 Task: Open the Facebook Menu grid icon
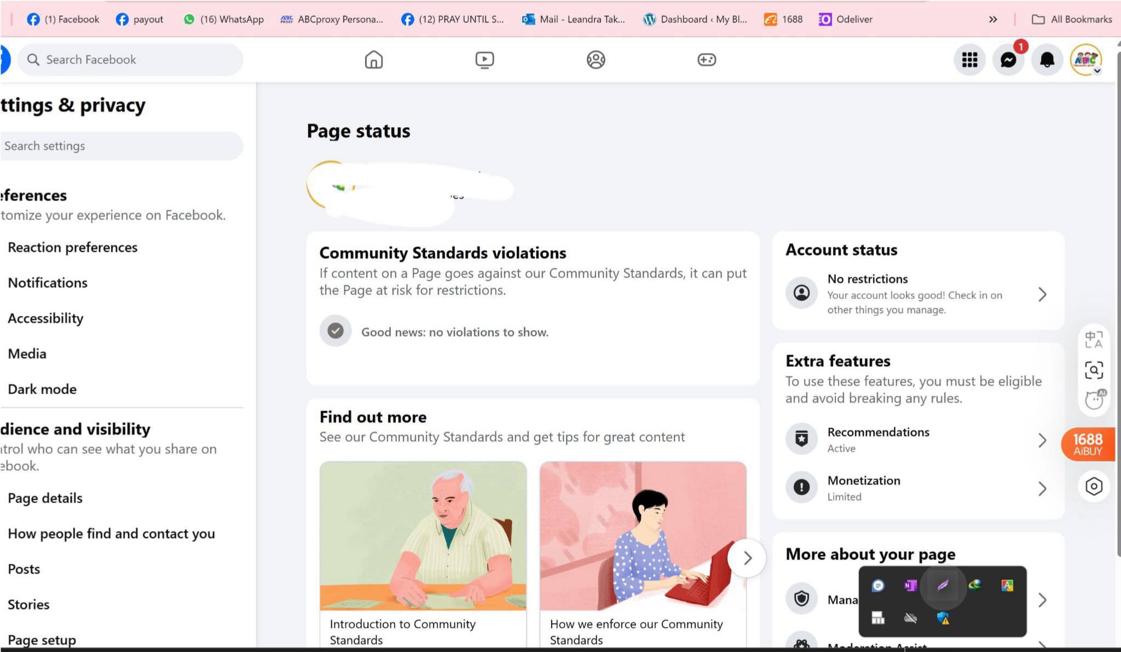click(969, 60)
